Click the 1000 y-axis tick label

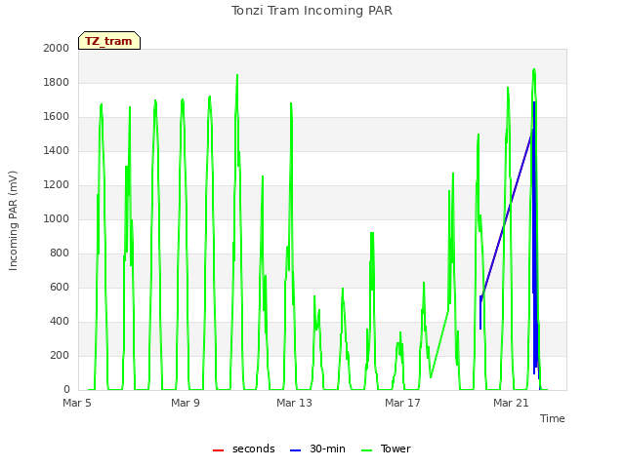pyautogui.click(x=57, y=218)
